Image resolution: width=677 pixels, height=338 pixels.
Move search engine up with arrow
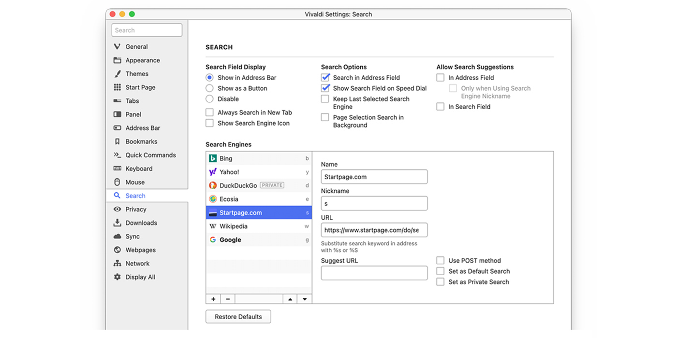point(290,299)
